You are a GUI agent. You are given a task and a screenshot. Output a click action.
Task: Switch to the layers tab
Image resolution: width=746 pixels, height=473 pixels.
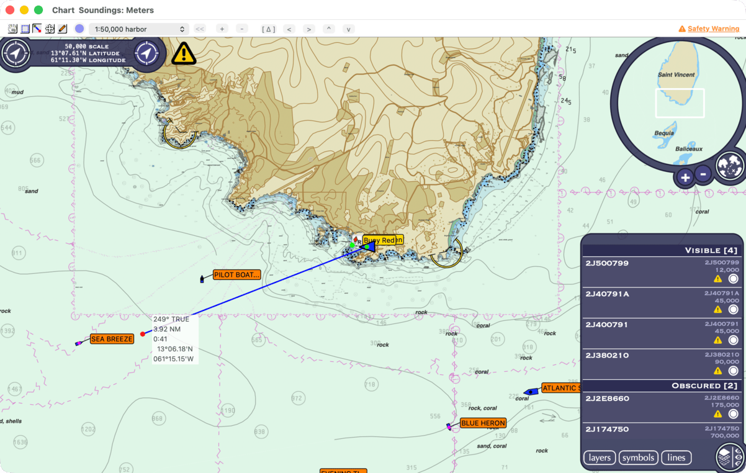[600, 457]
